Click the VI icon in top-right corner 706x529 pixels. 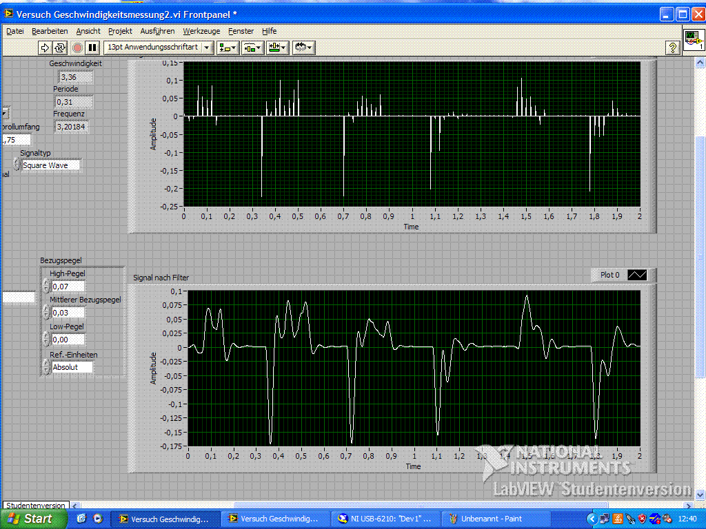(694, 41)
